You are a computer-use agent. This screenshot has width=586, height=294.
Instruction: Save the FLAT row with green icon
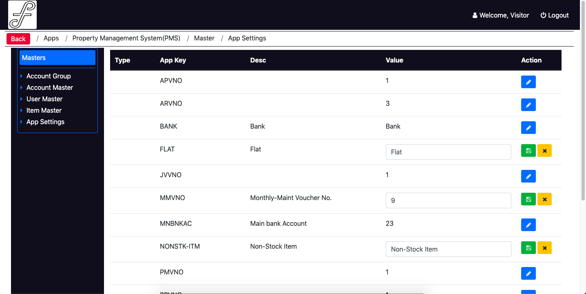(528, 151)
